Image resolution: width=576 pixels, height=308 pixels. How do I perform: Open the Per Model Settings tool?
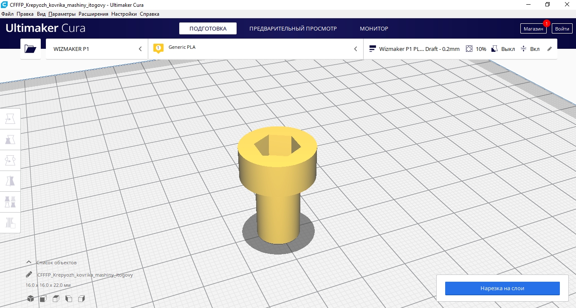(x=10, y=202)
